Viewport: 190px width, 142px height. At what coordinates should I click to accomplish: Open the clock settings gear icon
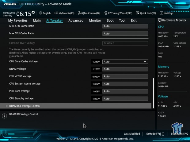(33, 12)
